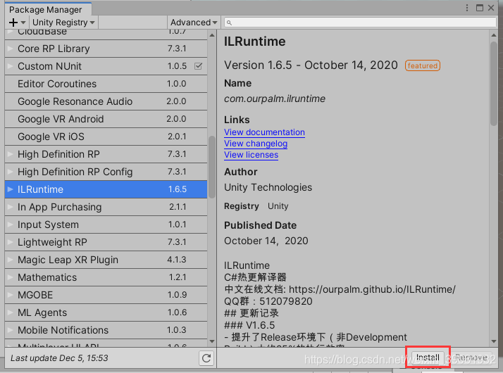Click the package search field
The width and height of the screenshot is (503, 373).
coord(360,23)
